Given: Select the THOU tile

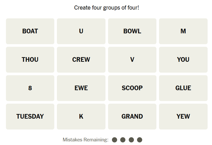Looking at the screenshot, I should pos(30,60).
